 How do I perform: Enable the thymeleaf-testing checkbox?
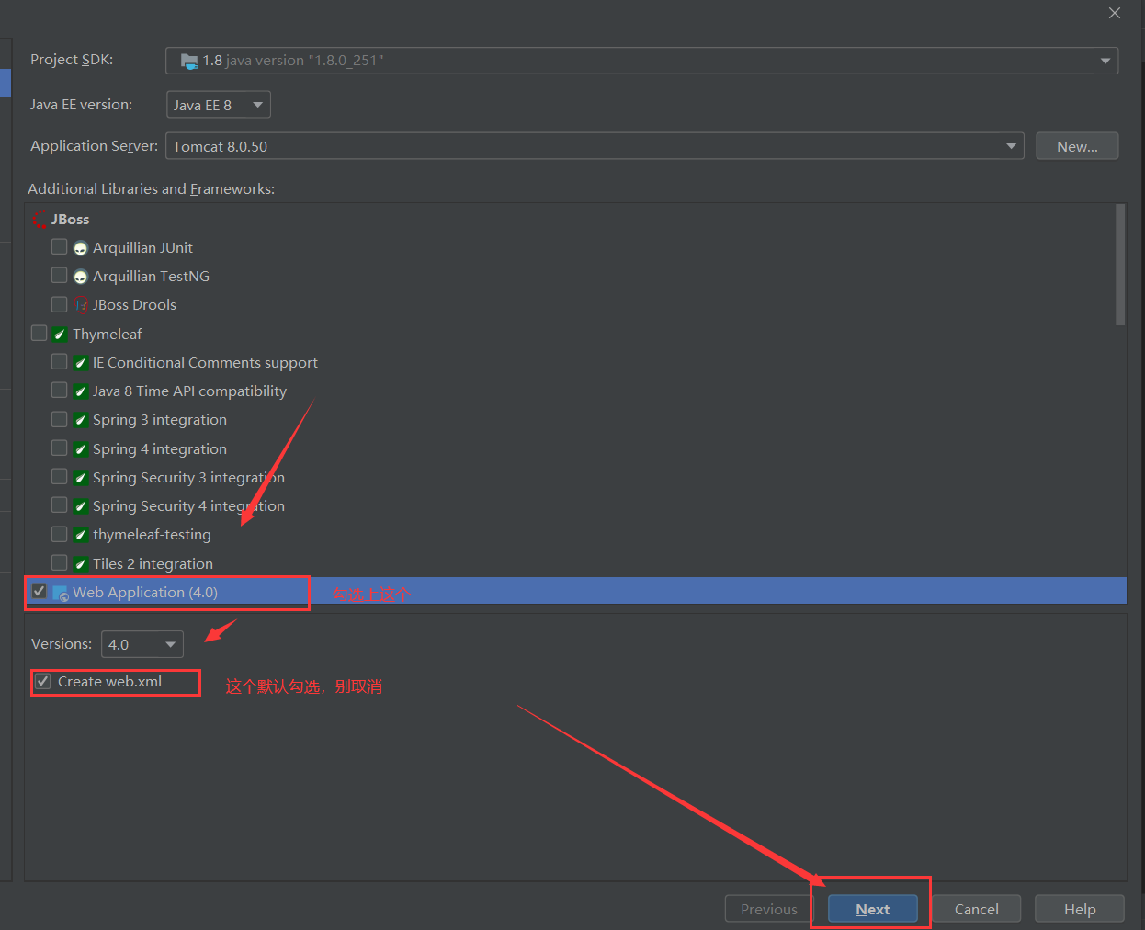click(60, 534)
